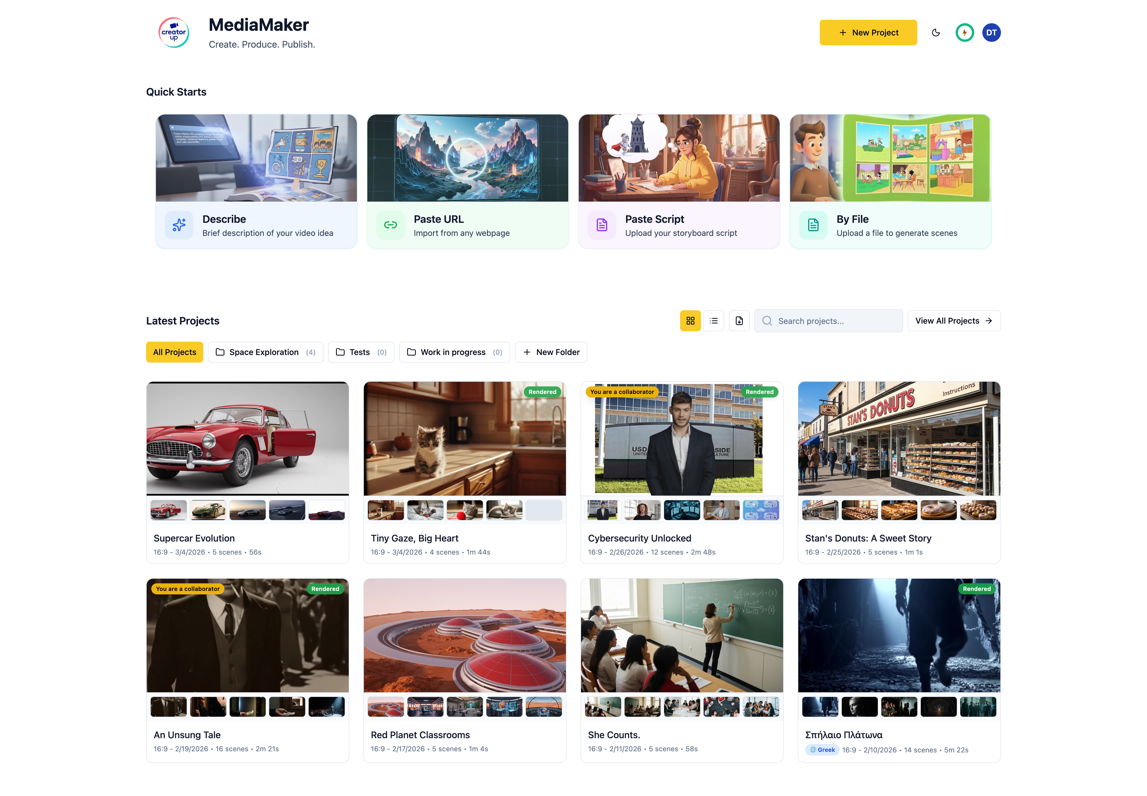Open Paste Script to upload a storyboard
This screenshot has width=1147, height=796.
[602, 225]
